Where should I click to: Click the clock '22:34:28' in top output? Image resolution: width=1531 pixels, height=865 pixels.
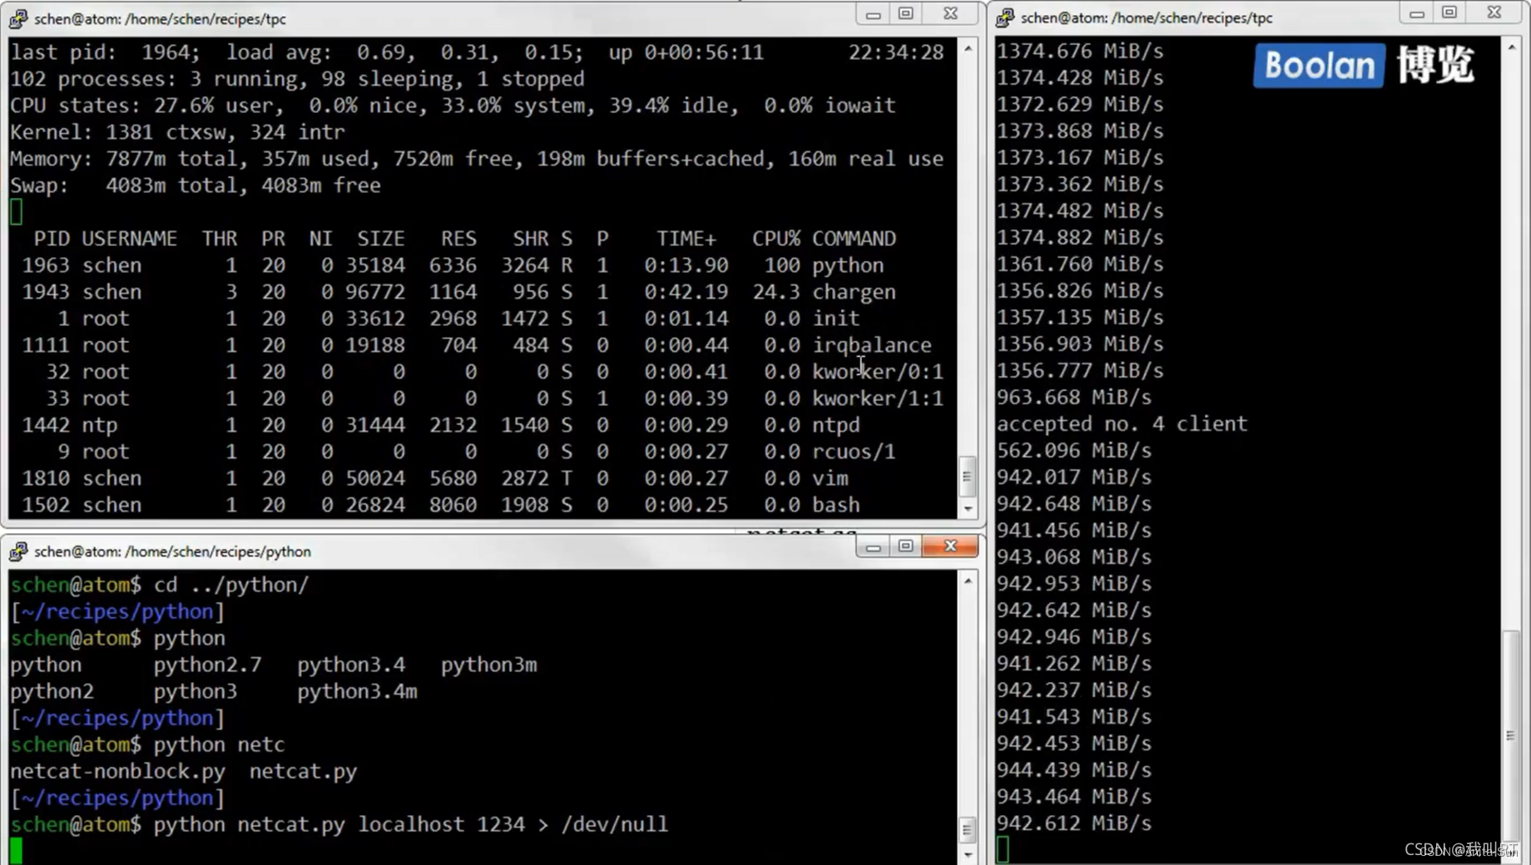tap(896, 52)
